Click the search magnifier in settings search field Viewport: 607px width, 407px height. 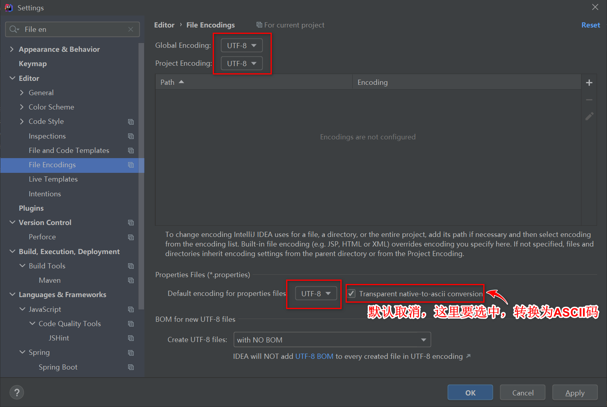pos(13,29)
